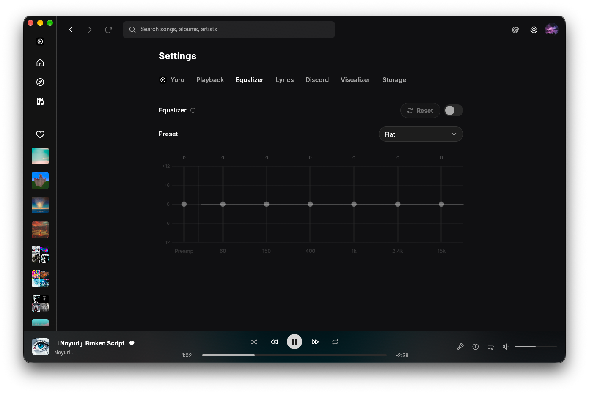Switch to the Discord tab
This screenshot has height=394, width=589.
[317, 80]
